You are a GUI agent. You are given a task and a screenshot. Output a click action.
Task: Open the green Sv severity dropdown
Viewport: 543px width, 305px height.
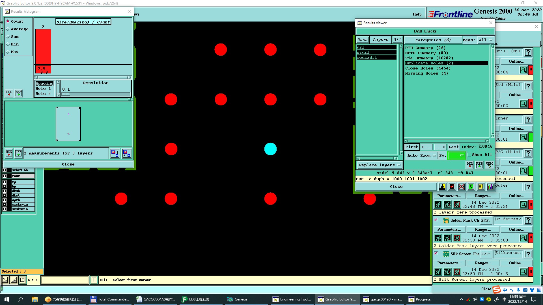(457, 155)
